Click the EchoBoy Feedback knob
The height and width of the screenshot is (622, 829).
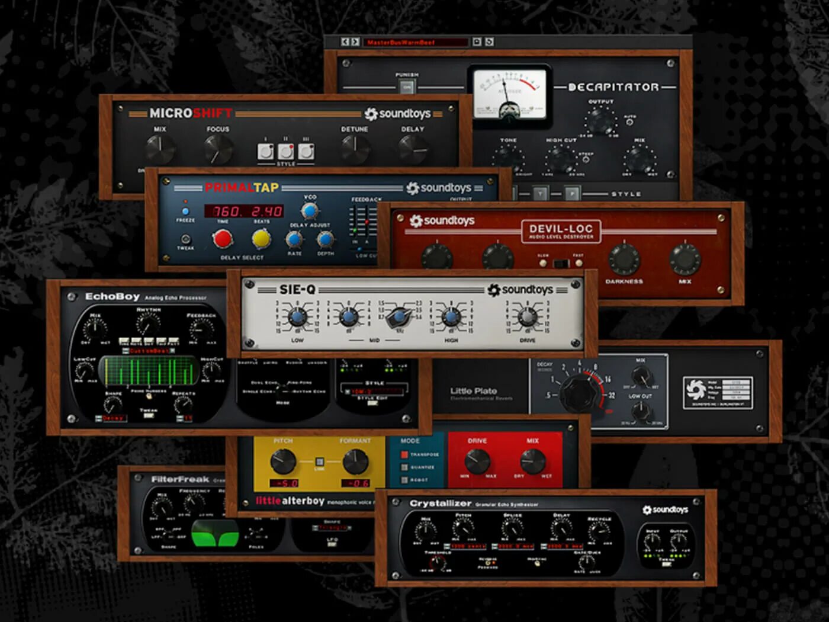[x=201, y=331]
